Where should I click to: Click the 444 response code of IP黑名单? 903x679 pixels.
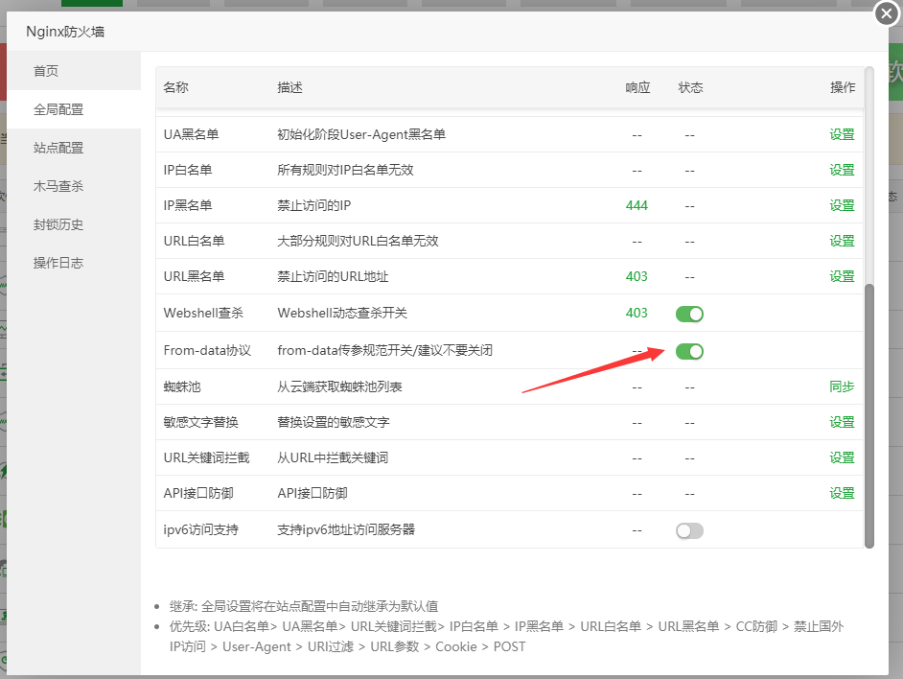pyautogui.click(x=637, y=206)
